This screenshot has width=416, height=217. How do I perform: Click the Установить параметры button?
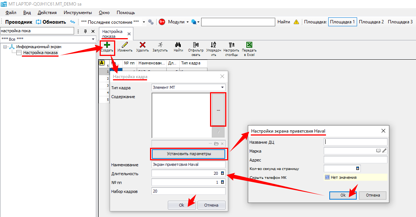[x=189, y=154]
